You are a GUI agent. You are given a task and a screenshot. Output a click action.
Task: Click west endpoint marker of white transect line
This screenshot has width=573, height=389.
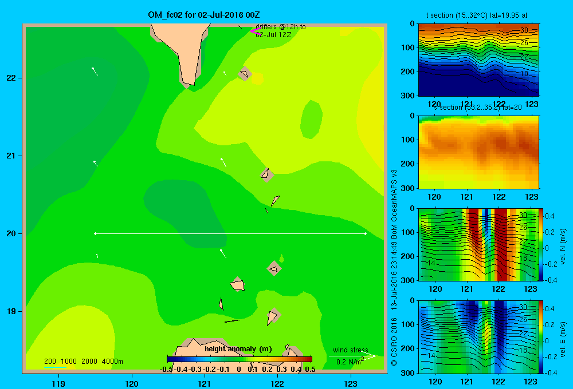[95, 233]
